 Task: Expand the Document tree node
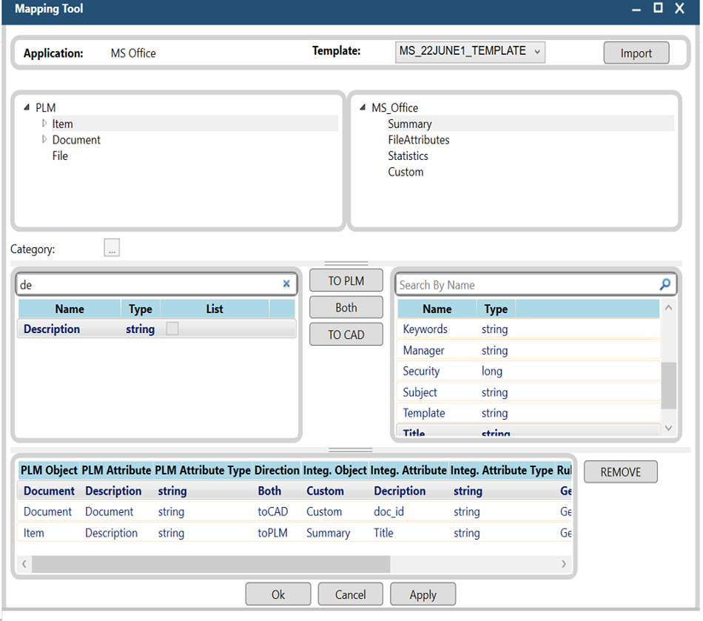pyautogui.click(x=44, y=140)
